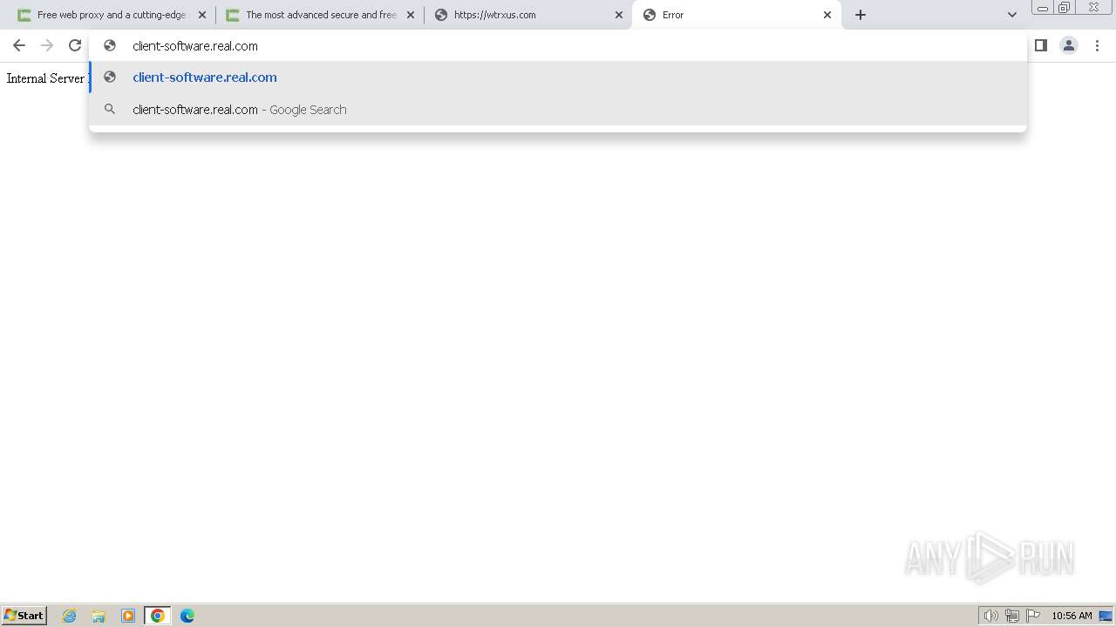Image resolution: width=1116 pixels, height=627 pixels.
Task: Switch to the https://wtrxus.com tab
Action: coord(528,15)
